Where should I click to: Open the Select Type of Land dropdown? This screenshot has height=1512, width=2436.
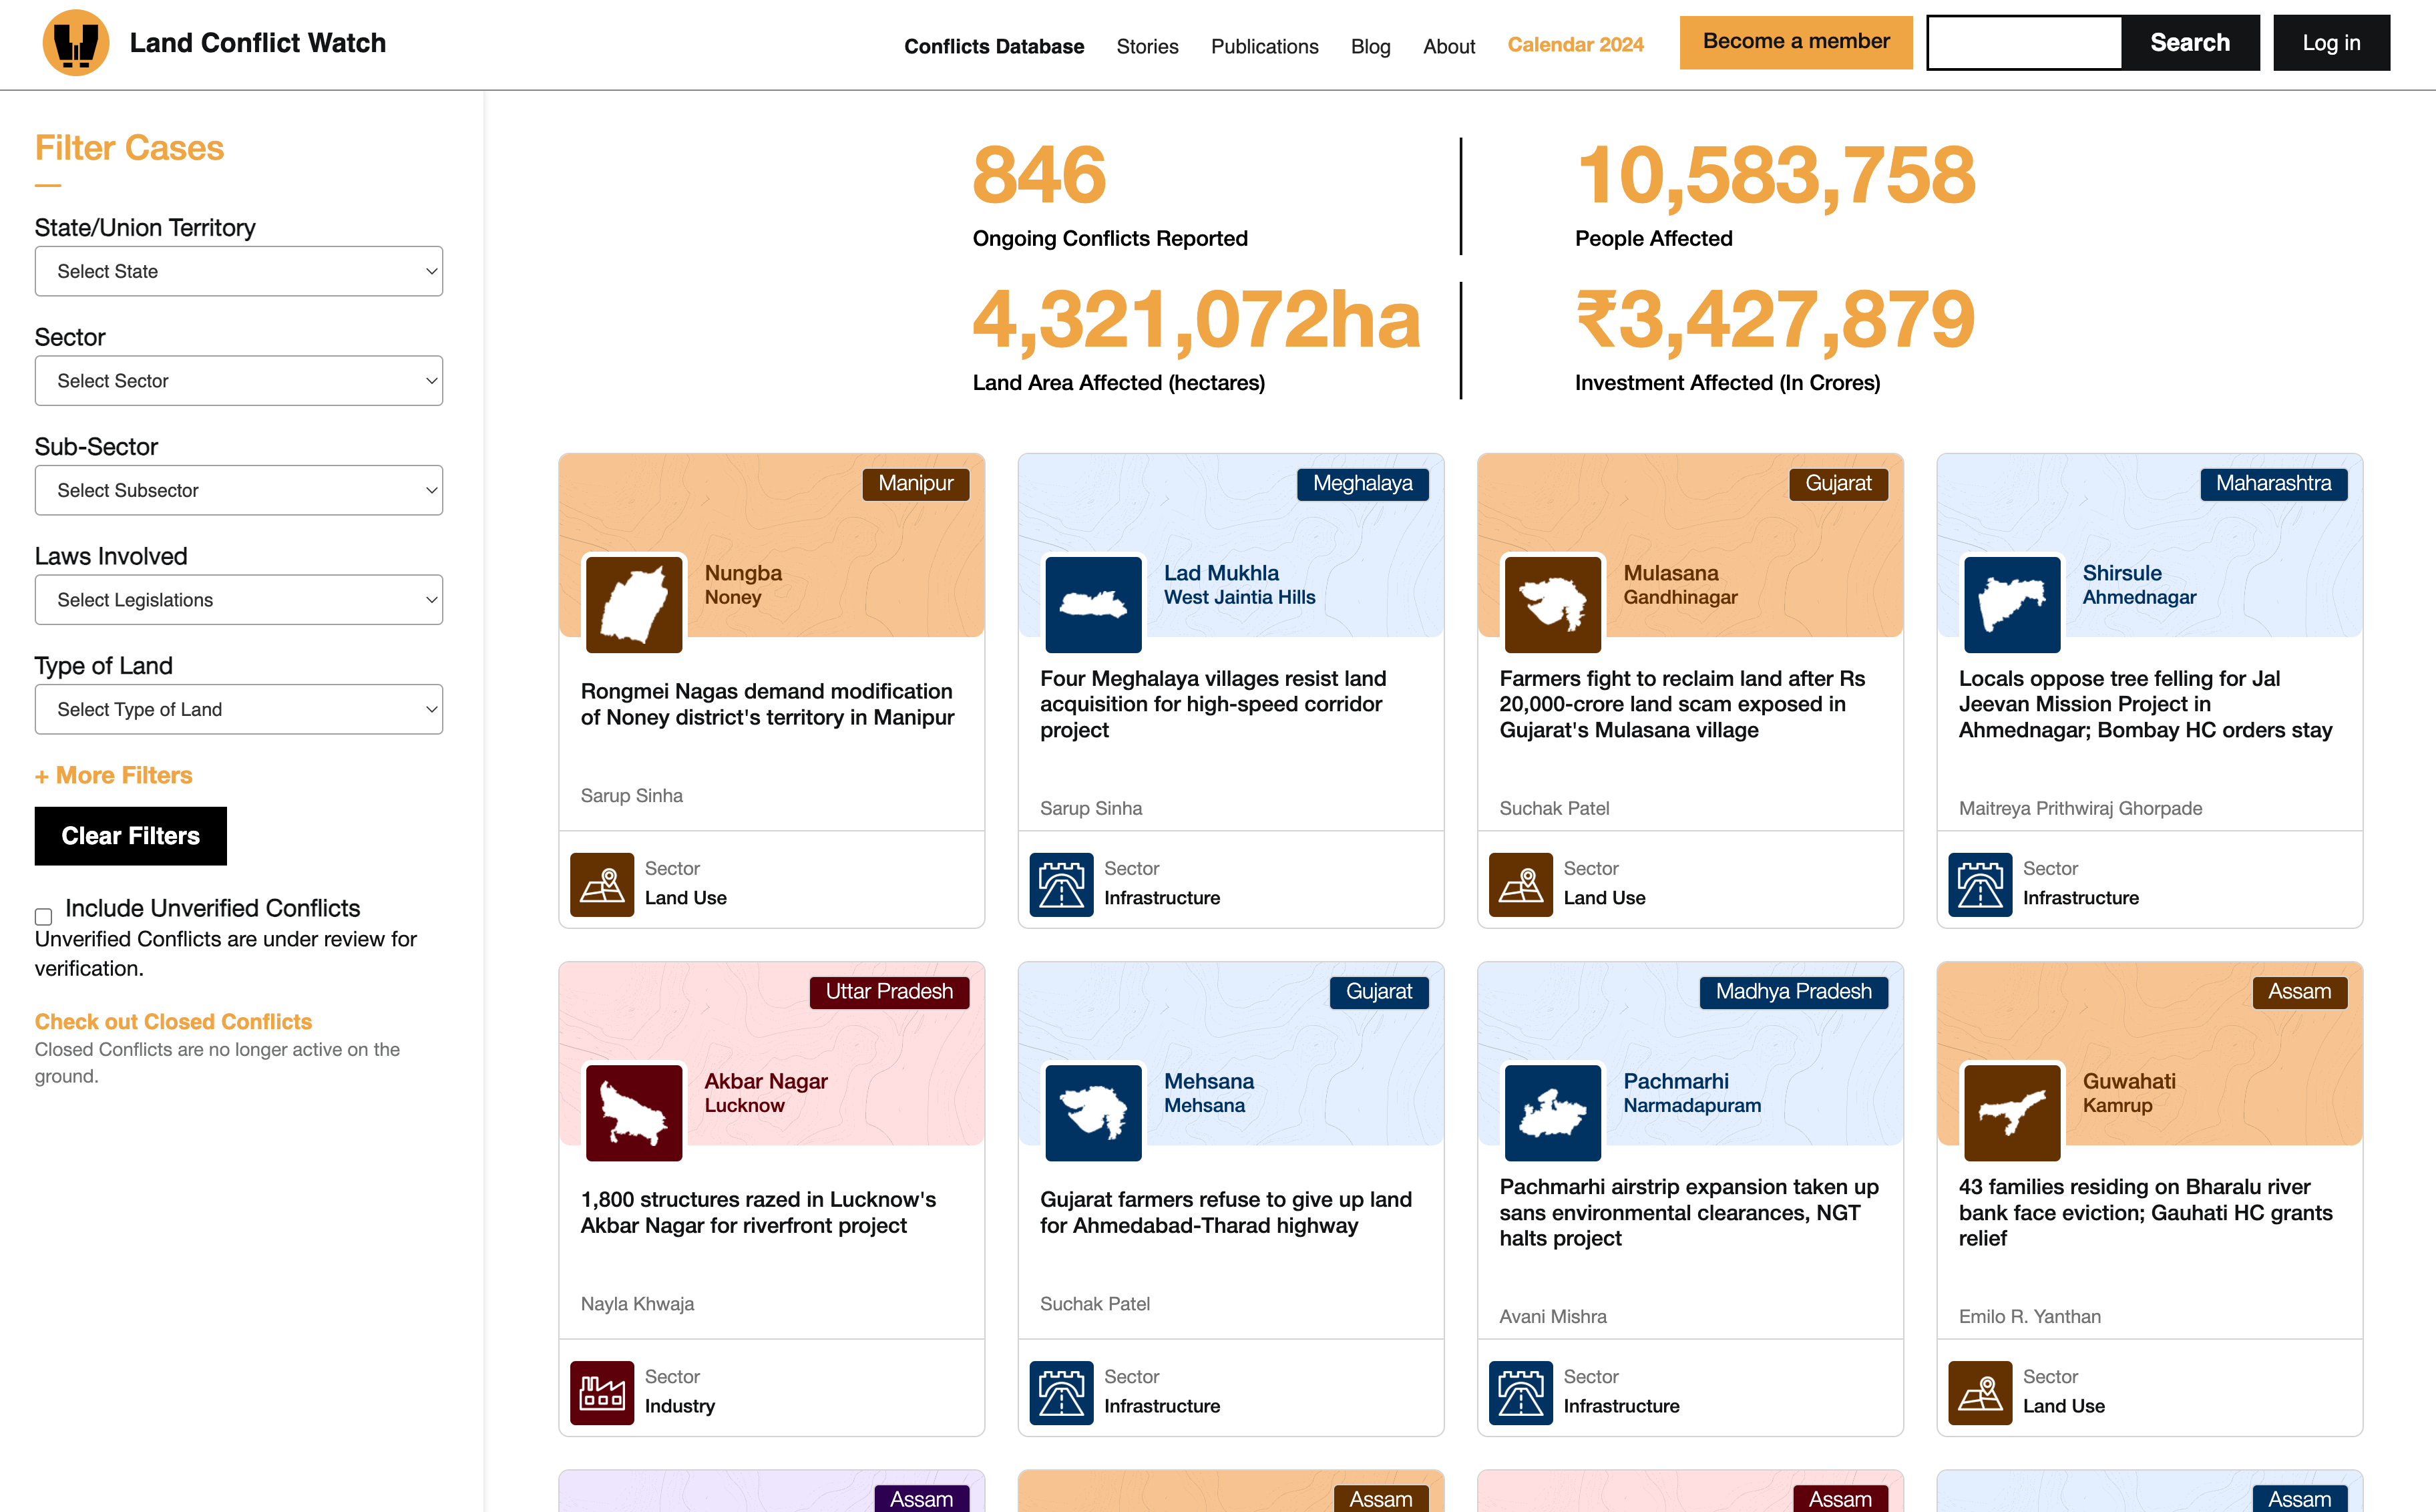pos(238,709)
